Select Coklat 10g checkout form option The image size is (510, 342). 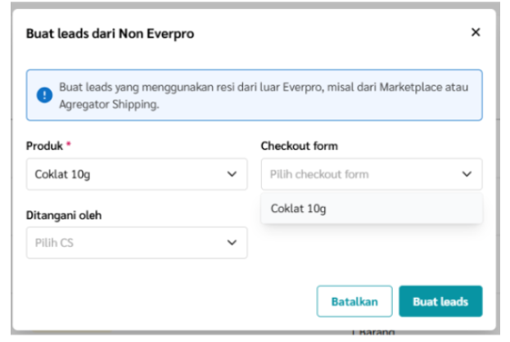[372, 209]
